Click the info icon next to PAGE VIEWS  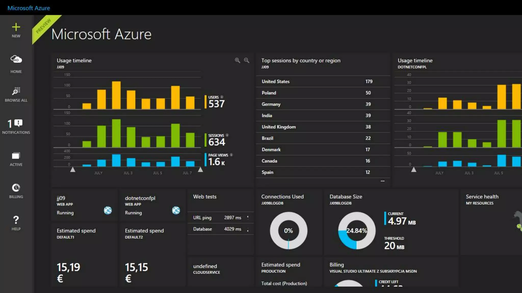(231, 155)
